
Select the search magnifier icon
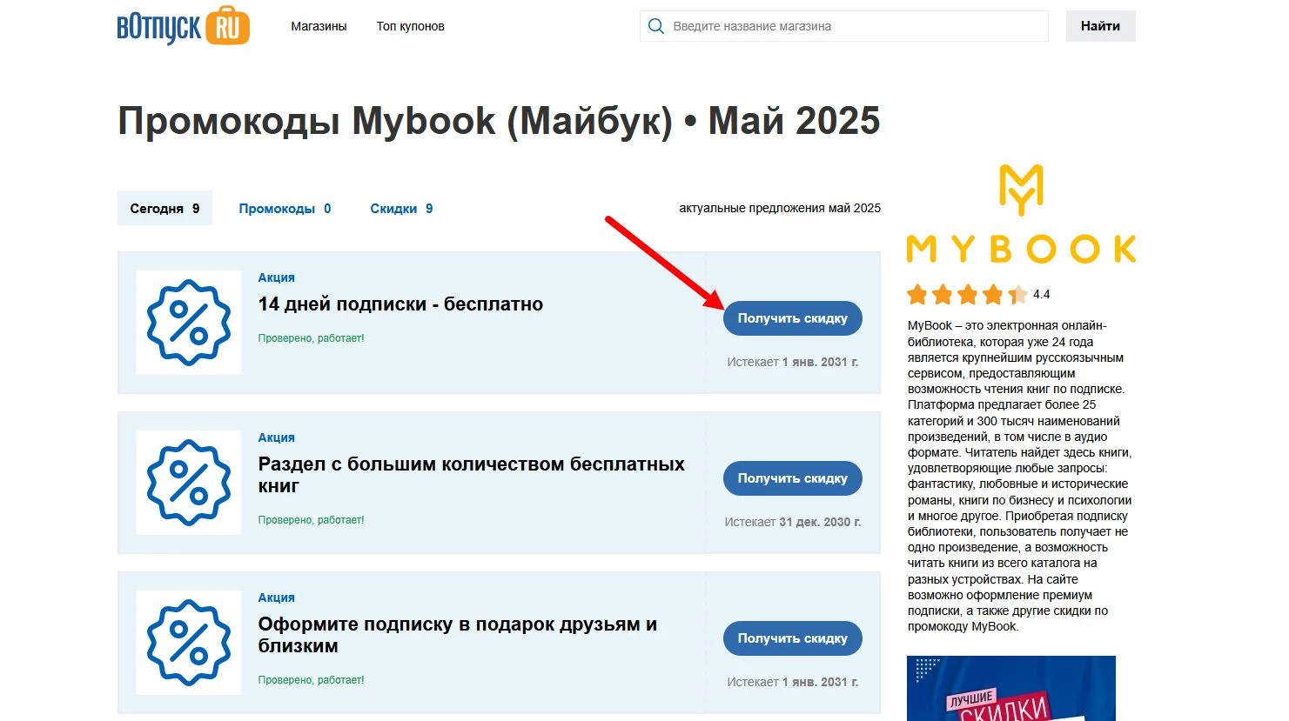pos(655,26)
